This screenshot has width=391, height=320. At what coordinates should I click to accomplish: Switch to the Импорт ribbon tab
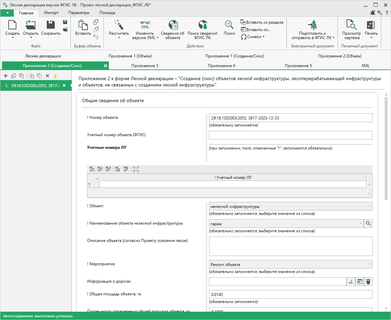51,13
